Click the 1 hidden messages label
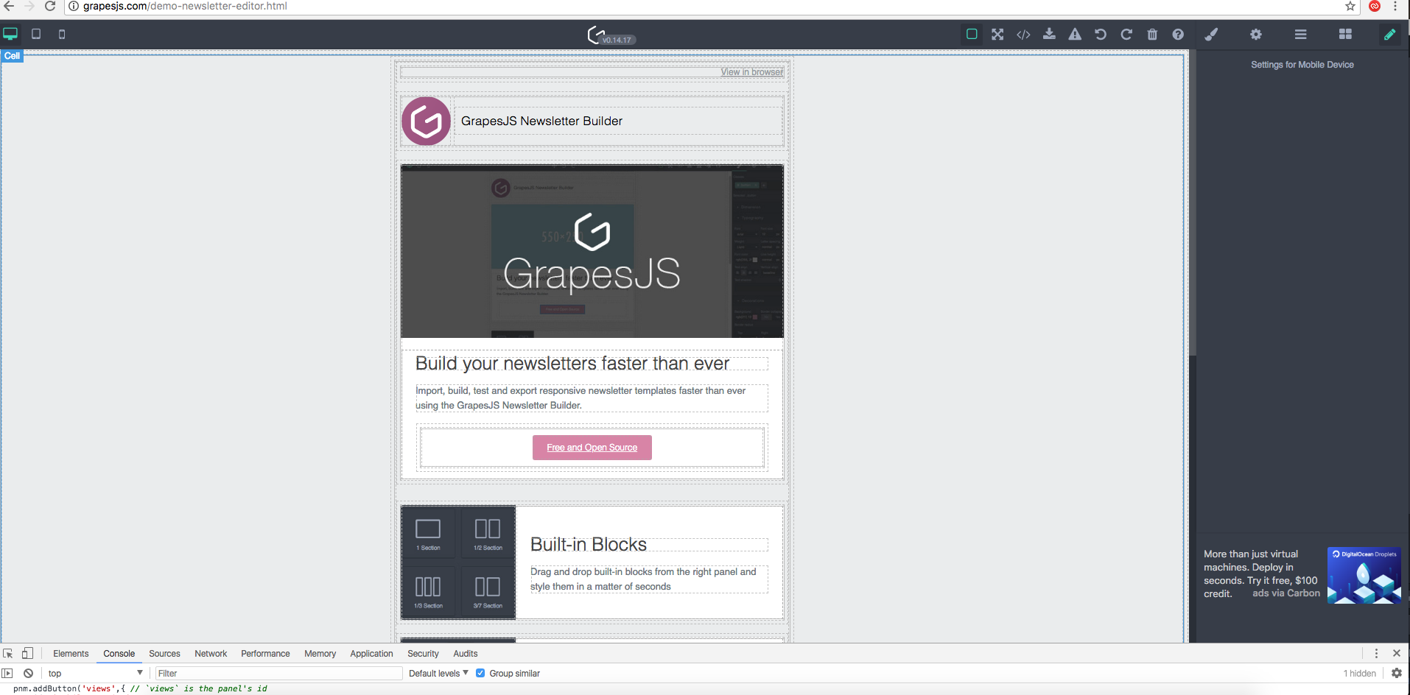1410x695 pixels. [x=1359, y=673]
